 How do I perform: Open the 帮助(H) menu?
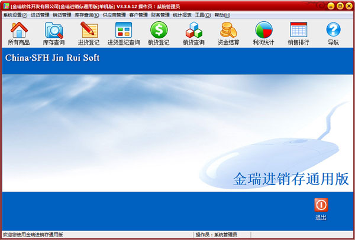(222, 15)
